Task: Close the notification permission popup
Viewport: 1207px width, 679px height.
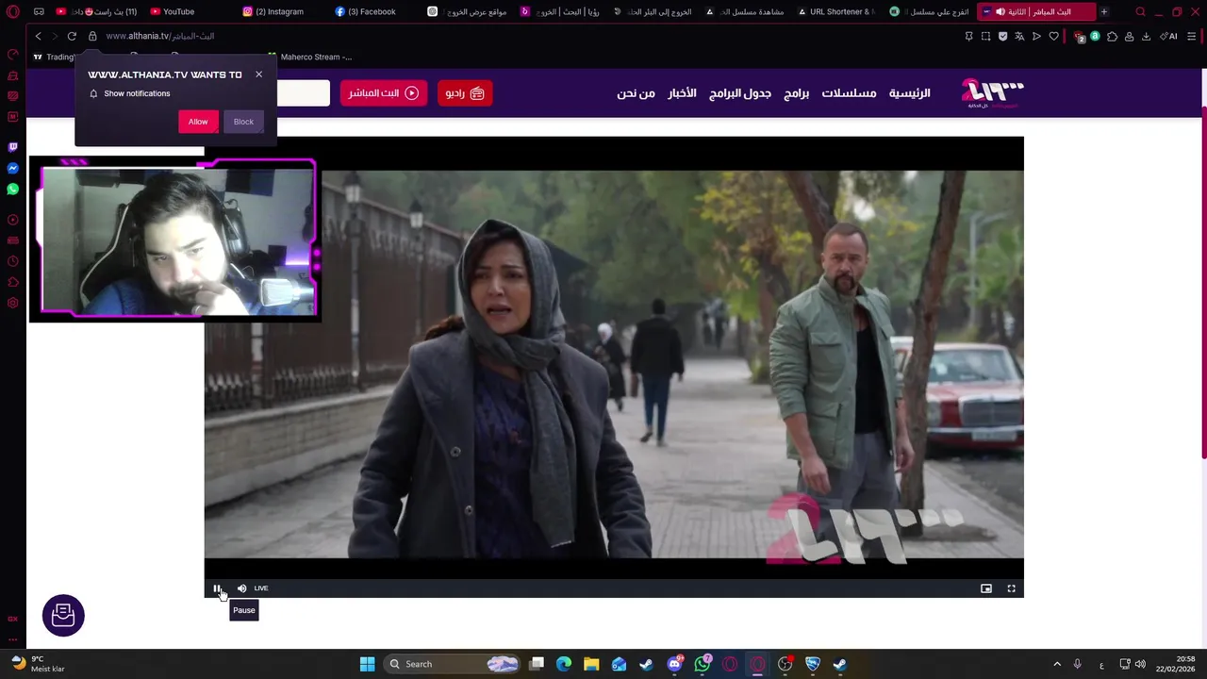Action: tap(258, 75)
